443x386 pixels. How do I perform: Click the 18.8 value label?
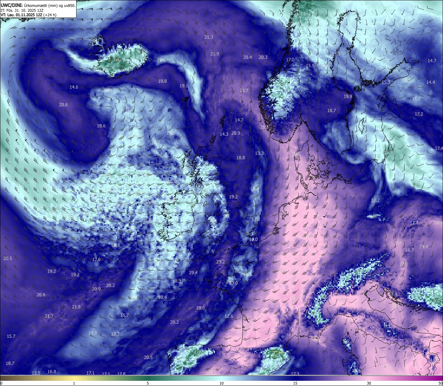click(241, 158)
